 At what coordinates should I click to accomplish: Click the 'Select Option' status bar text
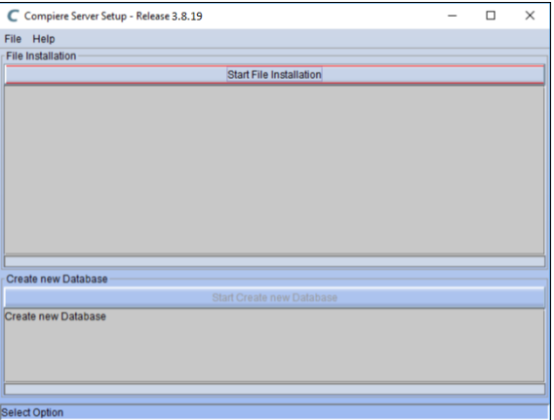(32, 412)
